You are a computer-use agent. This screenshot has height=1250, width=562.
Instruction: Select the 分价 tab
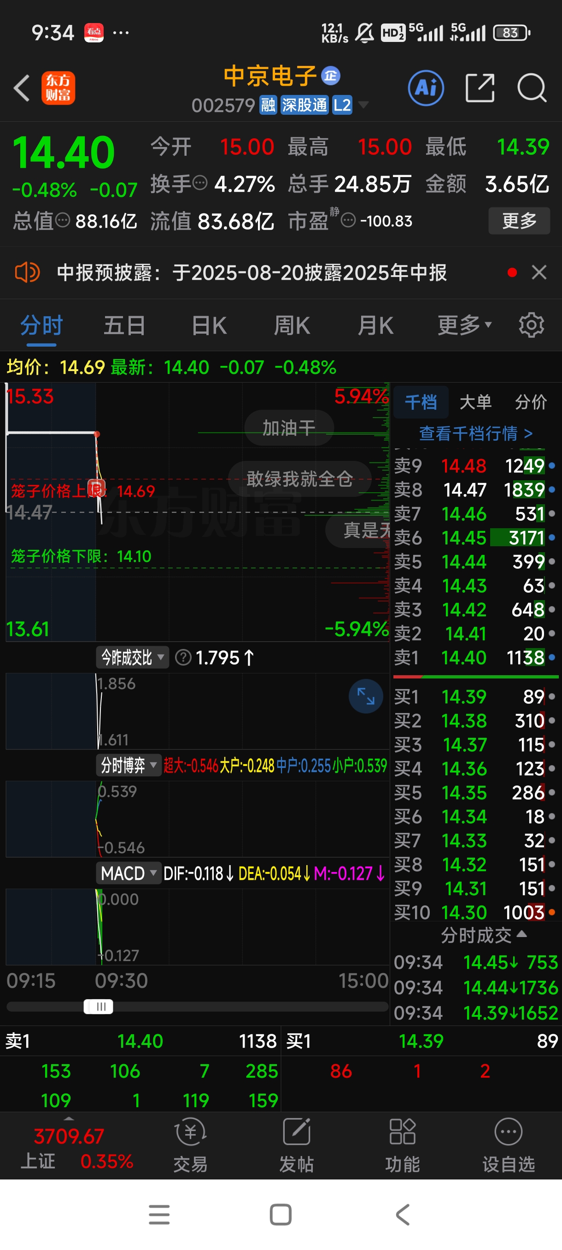(531, 402)
